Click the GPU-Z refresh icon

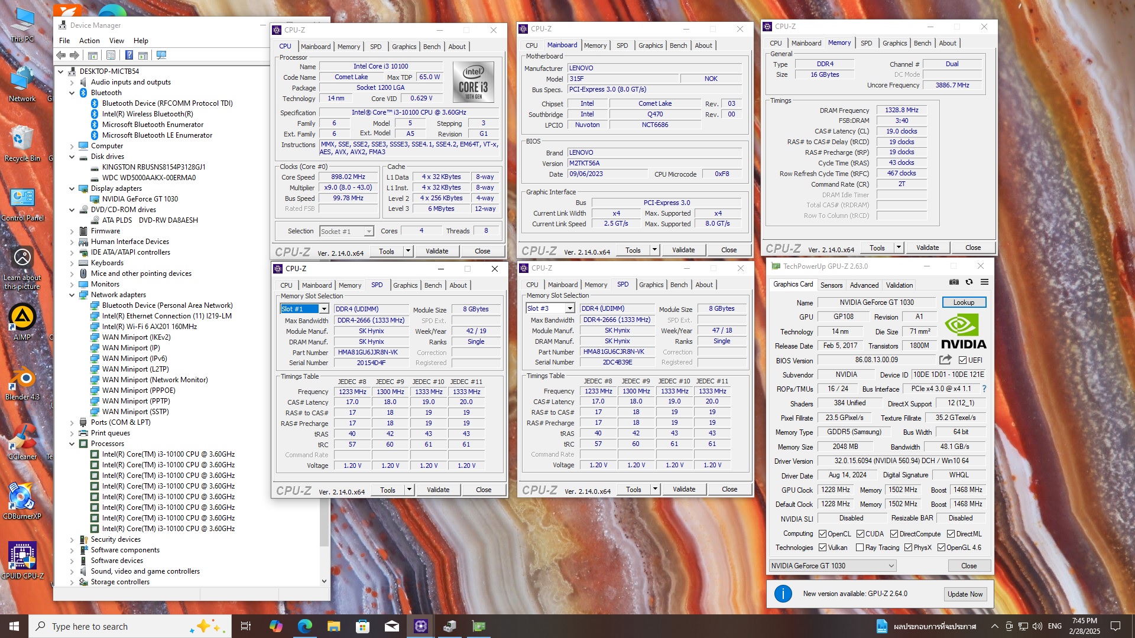click(x=969, y=282)
